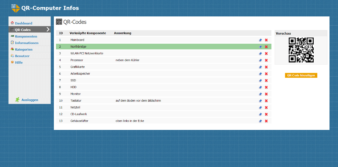Delete the CD-Laufwerk entry
The width and height of the screenshot is (338, 167).
tap(266, 114)
